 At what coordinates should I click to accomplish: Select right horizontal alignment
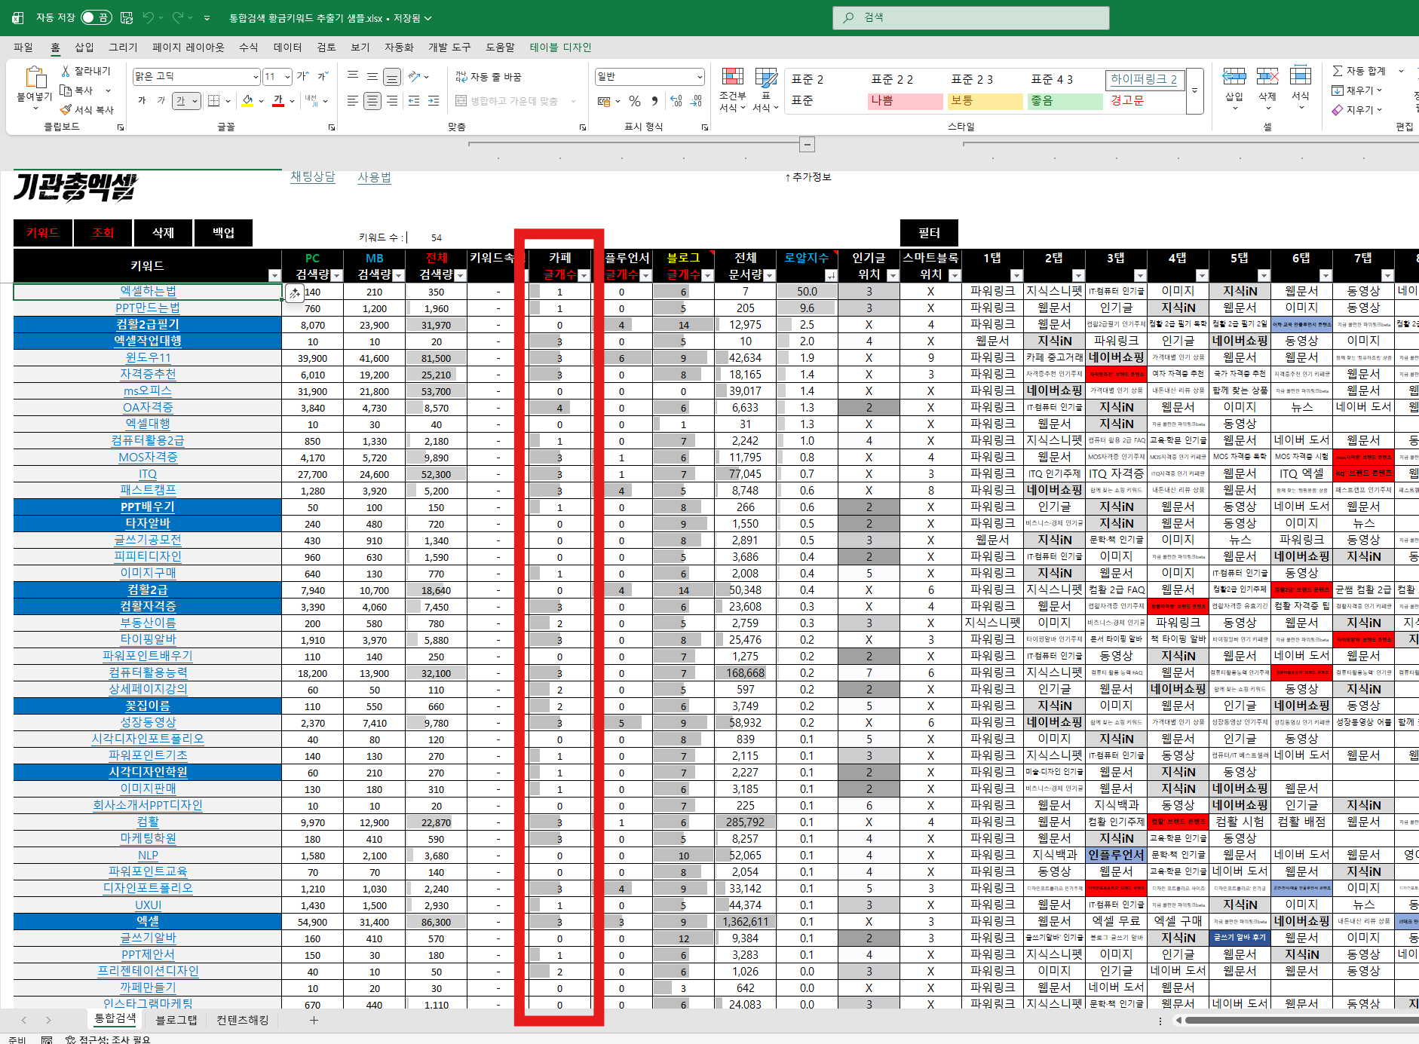(x=391, y=101)
